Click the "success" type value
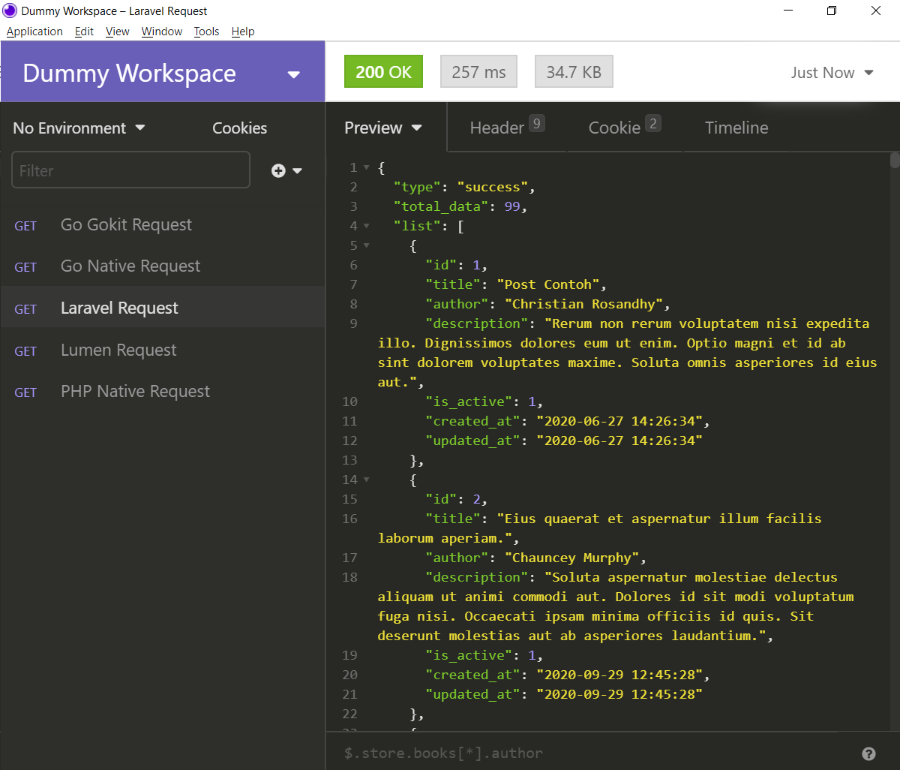The height and width of the screenshot is (770, 900). tap(492, 187)
